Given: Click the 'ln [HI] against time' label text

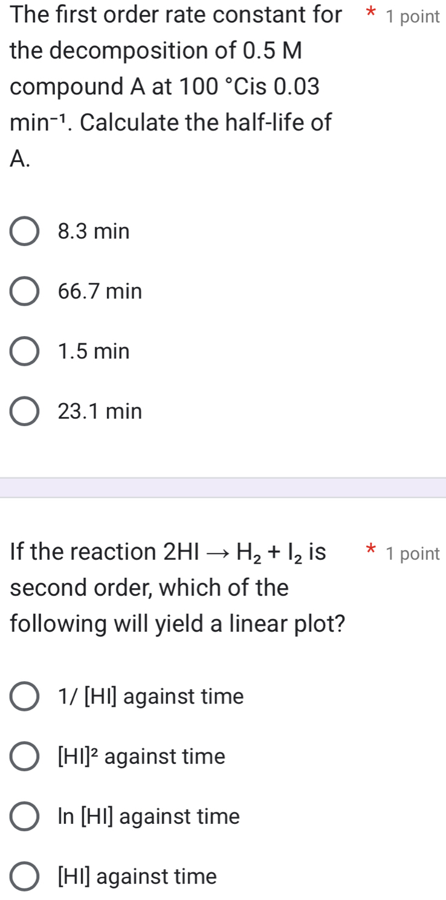Looking at the screenshot, I should (149, 817).
